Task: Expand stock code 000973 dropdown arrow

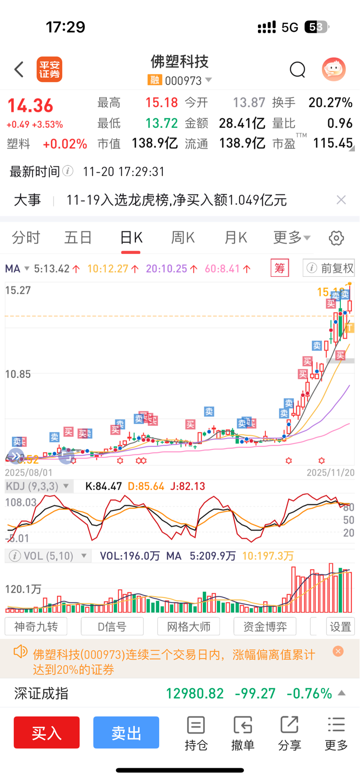Action: point(209,80)
